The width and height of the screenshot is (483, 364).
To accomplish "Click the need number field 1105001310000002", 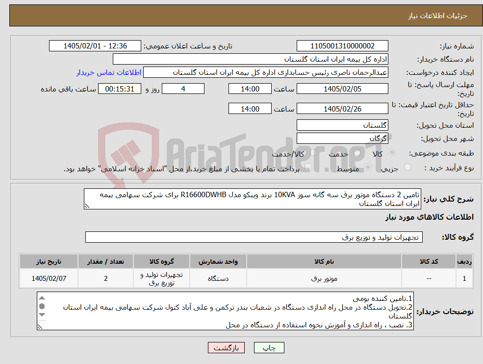I will [x=342, y=46].
